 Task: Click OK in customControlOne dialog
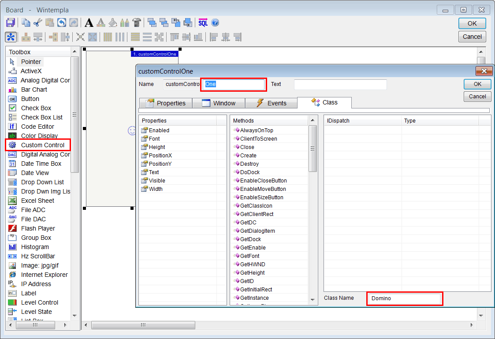click(x=477, y=84)
